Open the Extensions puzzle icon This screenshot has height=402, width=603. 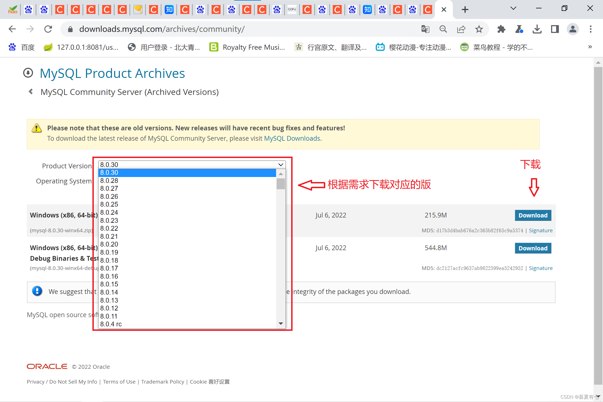[501, 29]
